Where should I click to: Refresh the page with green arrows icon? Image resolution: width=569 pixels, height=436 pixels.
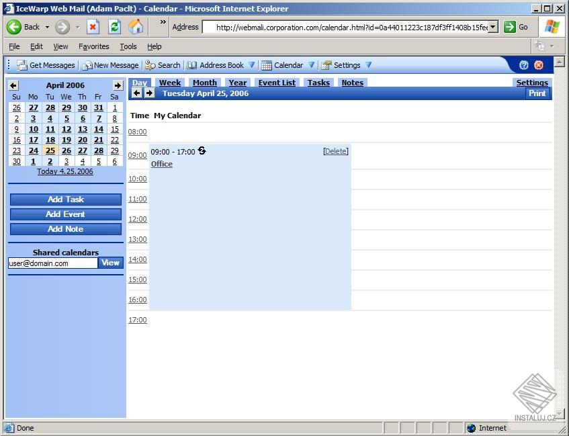tap(115, 27)
